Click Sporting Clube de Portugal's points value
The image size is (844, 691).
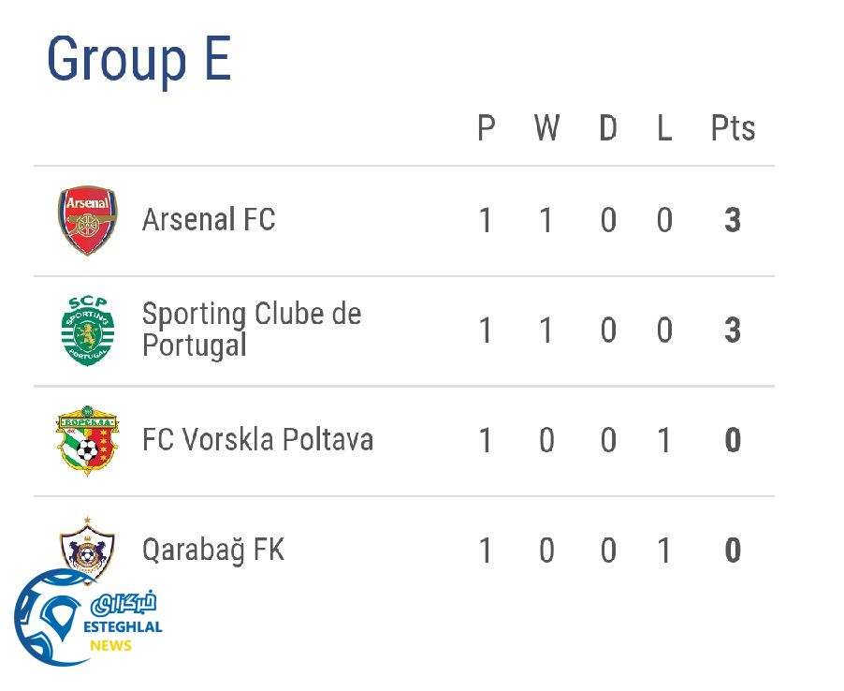(733, 331)
